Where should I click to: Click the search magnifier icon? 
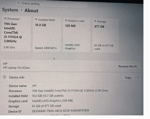19,3
